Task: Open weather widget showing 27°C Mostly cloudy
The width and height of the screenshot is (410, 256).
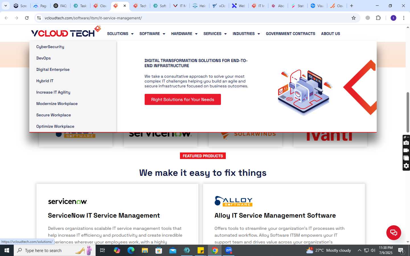Action: point(329,250)
